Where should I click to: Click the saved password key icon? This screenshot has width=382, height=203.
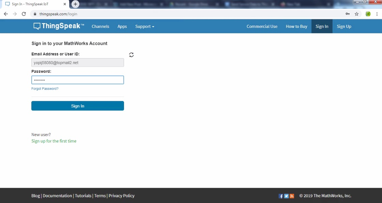coord(348,14)
